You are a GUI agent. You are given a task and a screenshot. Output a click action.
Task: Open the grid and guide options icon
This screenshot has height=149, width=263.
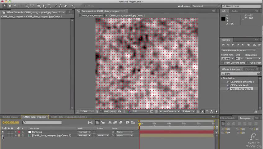[x=96, y=111]
